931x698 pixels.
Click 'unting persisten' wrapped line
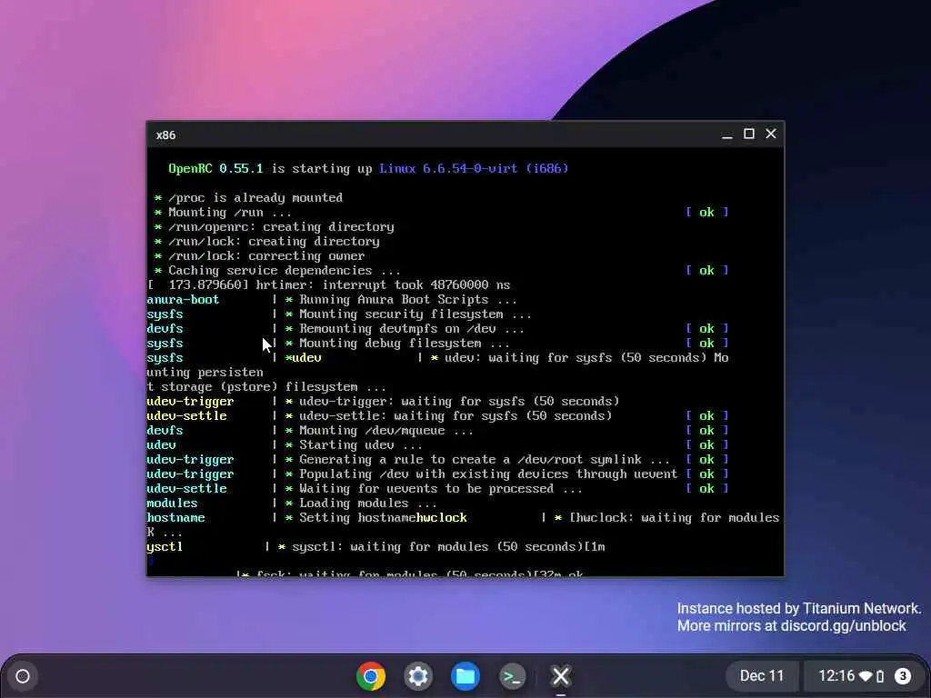click(x=205, y=372)
